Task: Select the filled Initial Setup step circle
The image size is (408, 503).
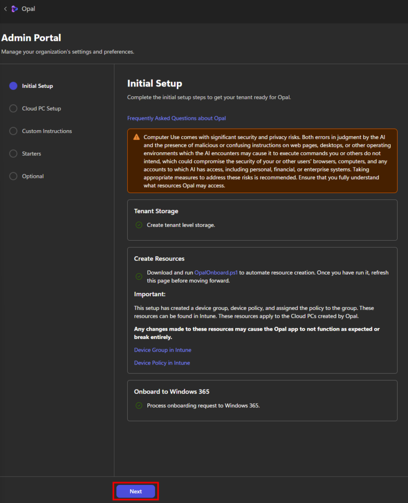Action: click(13, 86)
